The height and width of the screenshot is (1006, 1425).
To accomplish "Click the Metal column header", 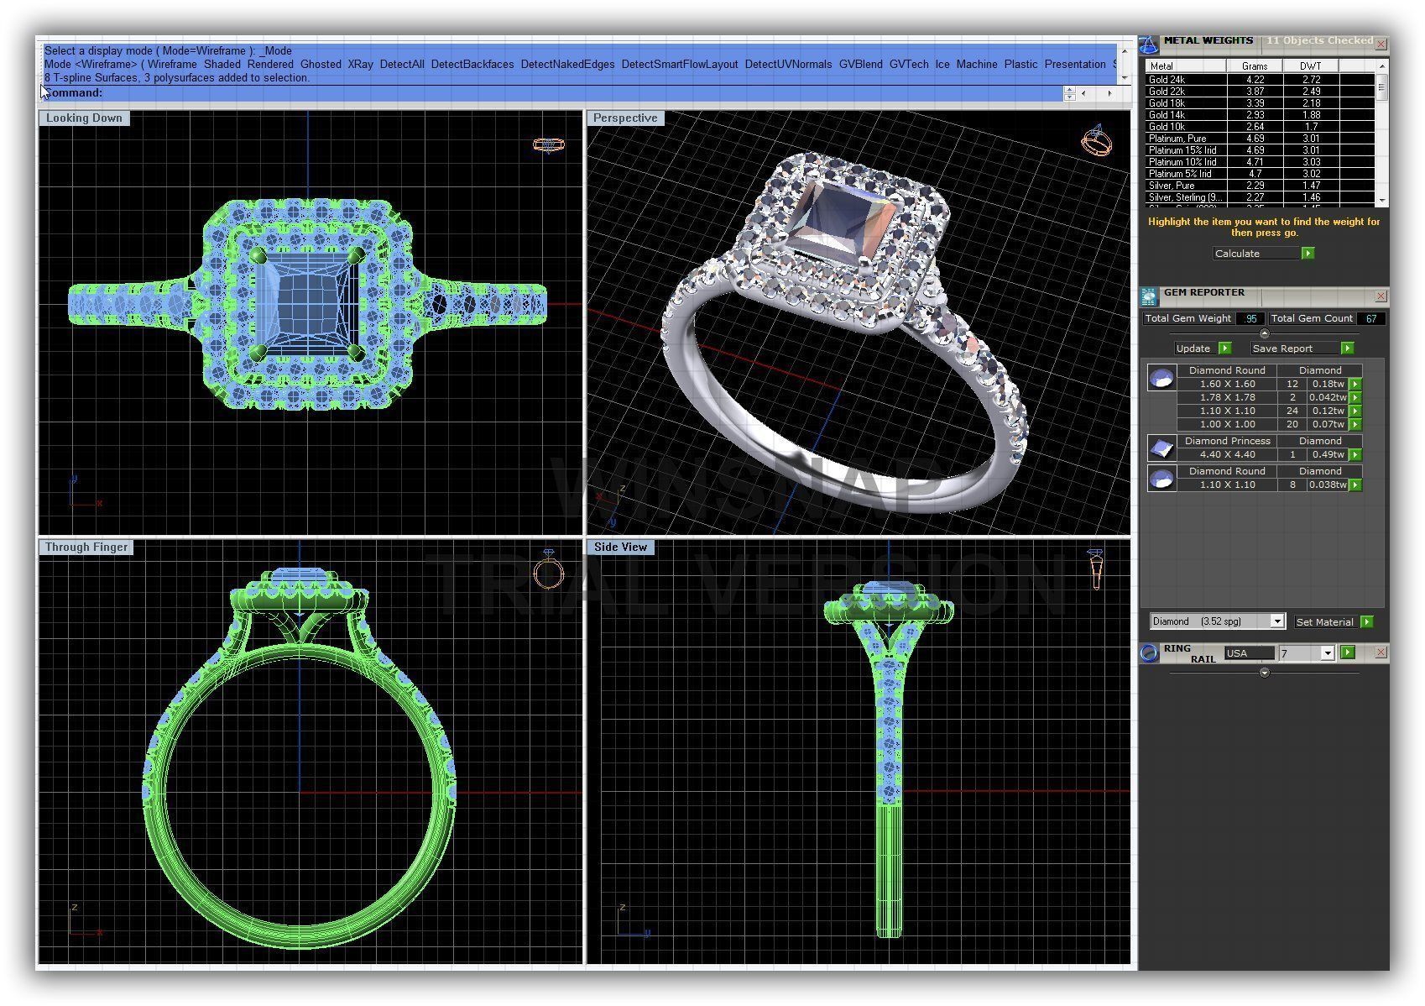I will point(1187,65).
